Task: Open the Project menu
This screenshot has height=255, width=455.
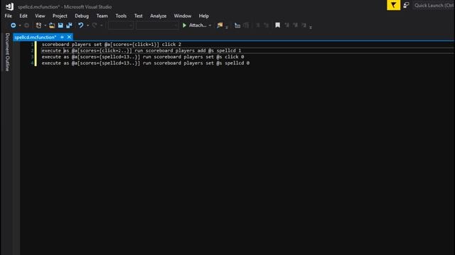Action: coord(60,16)
